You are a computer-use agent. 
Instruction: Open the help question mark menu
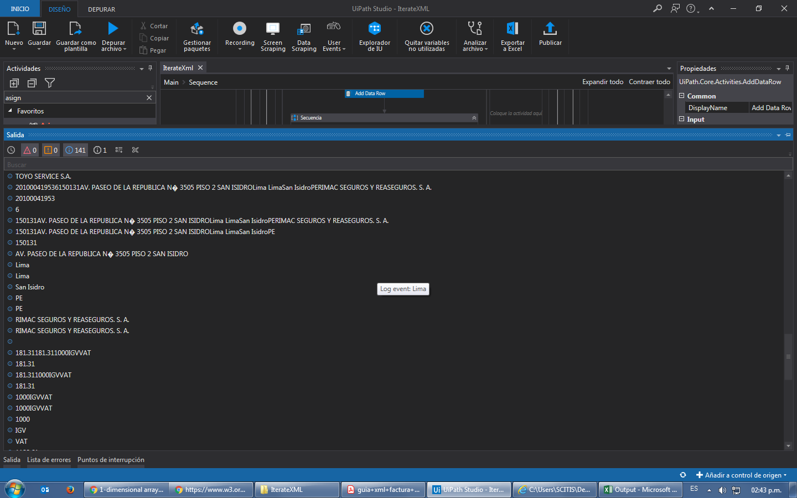pyautogui.click(x=692, y=8)
